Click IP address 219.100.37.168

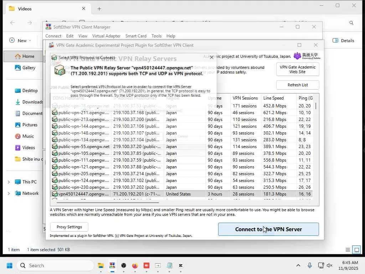(136, 112)
